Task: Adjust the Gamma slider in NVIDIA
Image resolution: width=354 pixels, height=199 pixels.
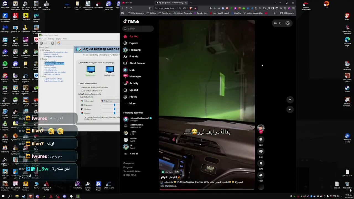Action: (x=114, y=113)
